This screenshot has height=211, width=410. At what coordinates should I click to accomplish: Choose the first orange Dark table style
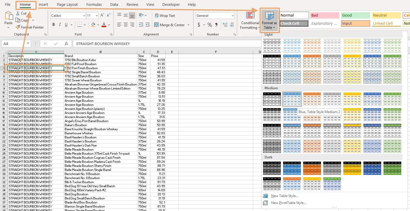(x=312, y=168)
